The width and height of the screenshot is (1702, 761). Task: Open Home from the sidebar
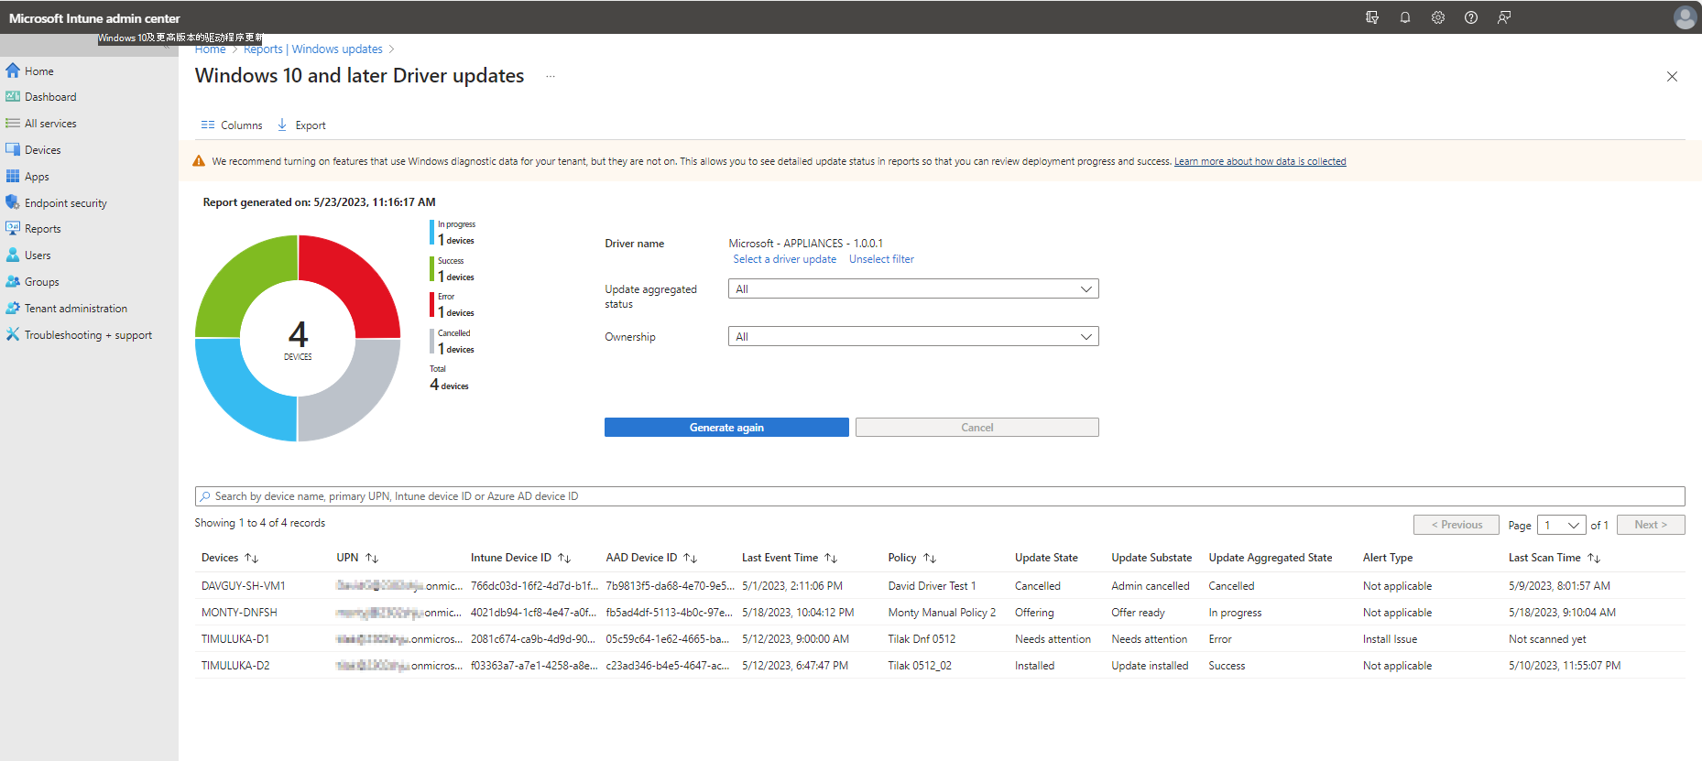click(38, 71)
